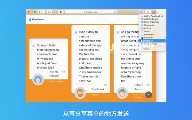The image size is (192, 120).
Task: Choose Add Bookmark from share menu
Action: point(152,19)
